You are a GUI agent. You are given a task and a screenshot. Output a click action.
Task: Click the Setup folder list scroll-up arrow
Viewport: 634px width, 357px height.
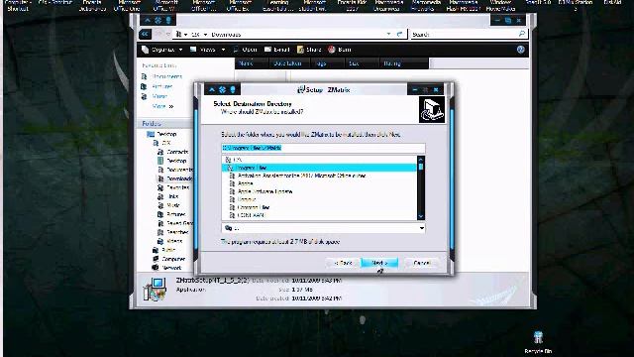coord(421,159)
